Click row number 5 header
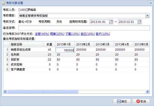This screenshot has height=106, width=154. 6,69
